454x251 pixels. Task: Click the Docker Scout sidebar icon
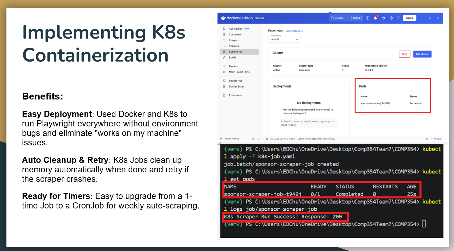224,87
